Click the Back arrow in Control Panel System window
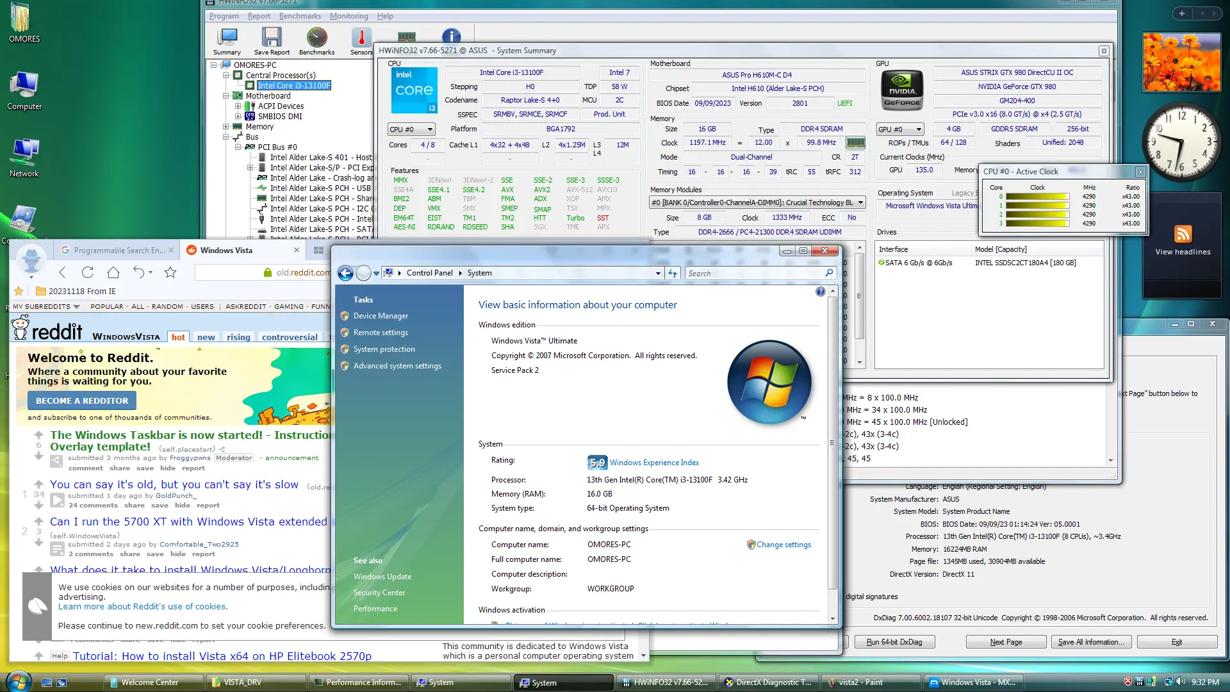 (345, 273)
